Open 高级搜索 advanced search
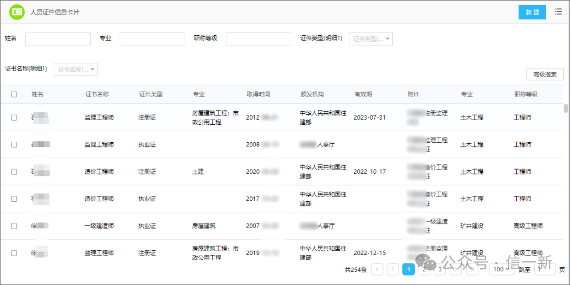 point(545,74)
